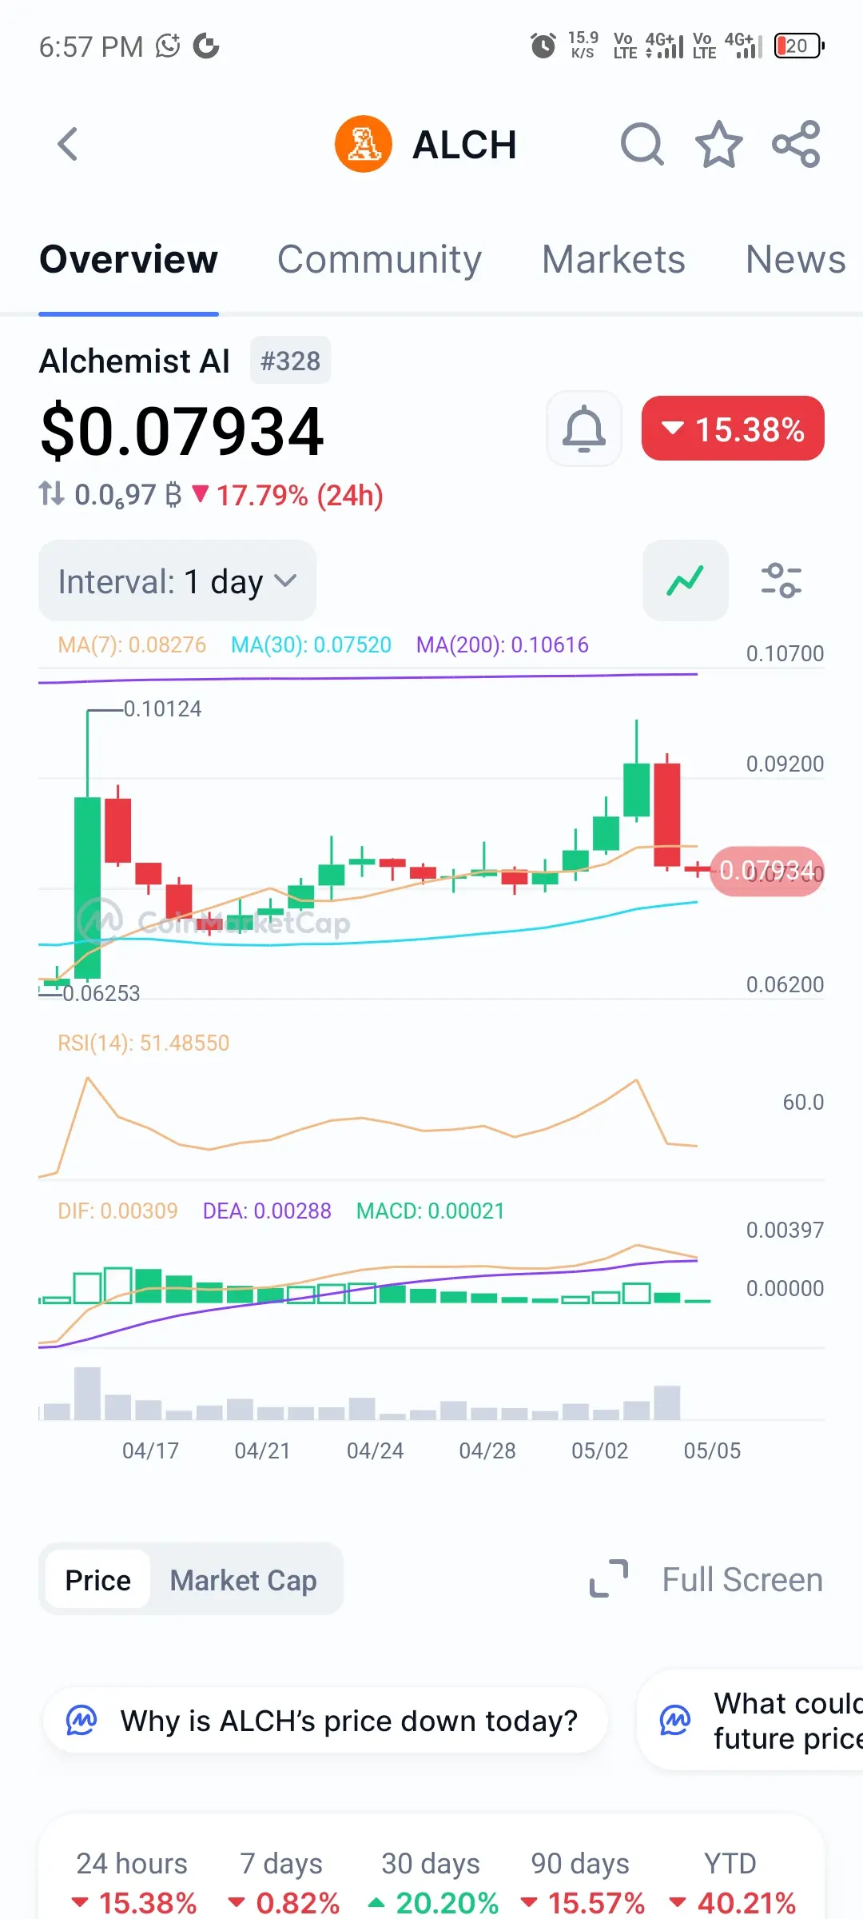
Task: Tap the 04/24 date on chart axis
Action: pos(375,1450)
